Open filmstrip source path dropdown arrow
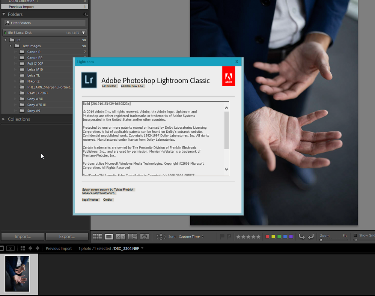 142,248
